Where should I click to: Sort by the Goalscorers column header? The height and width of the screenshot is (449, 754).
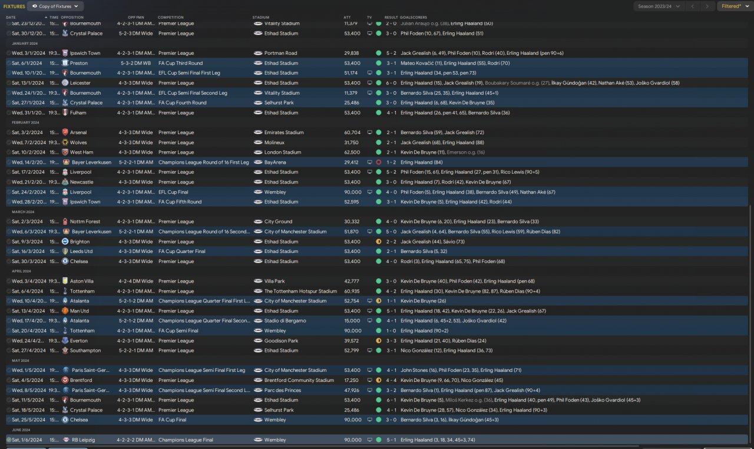coord(414,18)
